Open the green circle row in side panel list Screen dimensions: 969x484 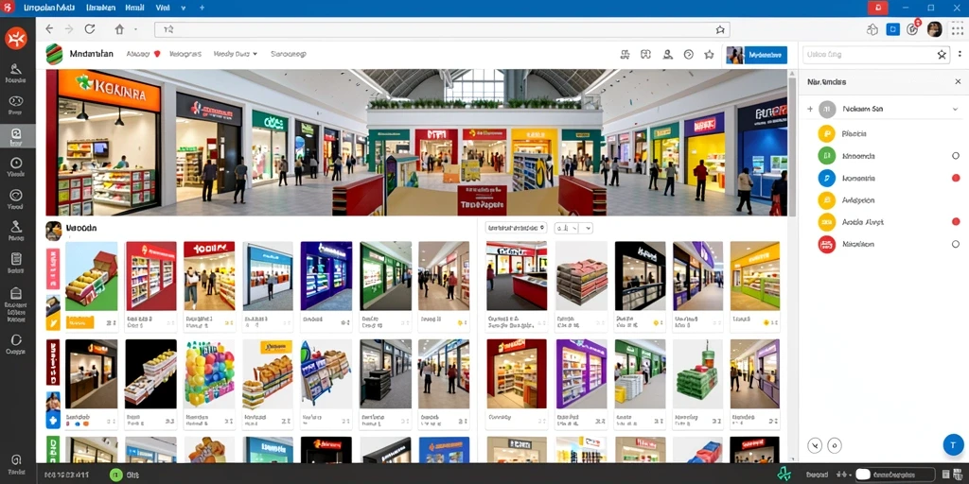[x=884, y=156]
